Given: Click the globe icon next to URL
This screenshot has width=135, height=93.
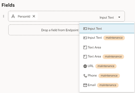Looking at the screenshot, I should coord(85,66).
